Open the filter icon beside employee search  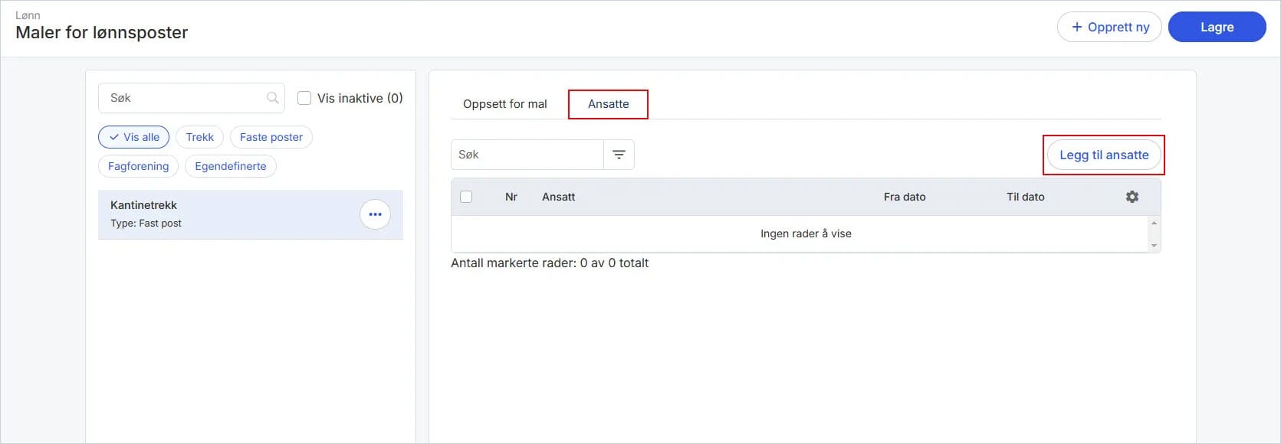tap(619, 155)
